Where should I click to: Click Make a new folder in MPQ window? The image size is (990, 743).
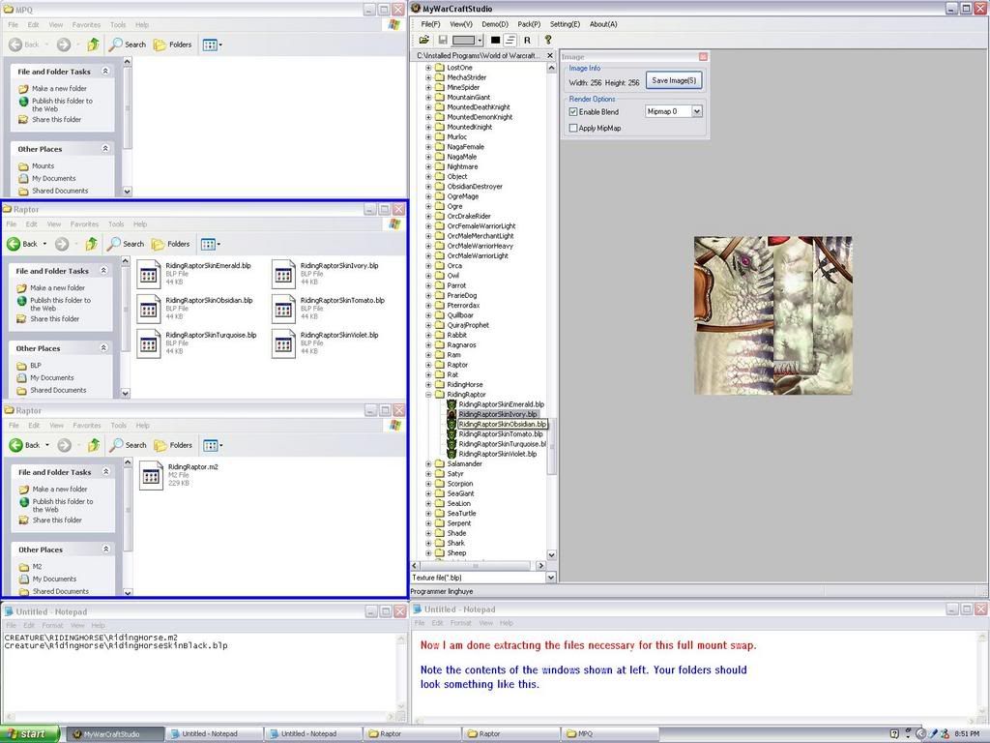point(59,88)
